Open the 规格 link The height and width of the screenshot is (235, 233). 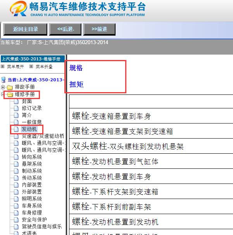click(76, 68)
